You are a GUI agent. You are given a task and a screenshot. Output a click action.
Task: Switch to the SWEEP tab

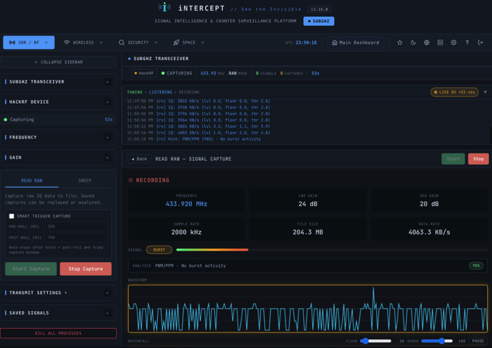[x=85, y=180]
